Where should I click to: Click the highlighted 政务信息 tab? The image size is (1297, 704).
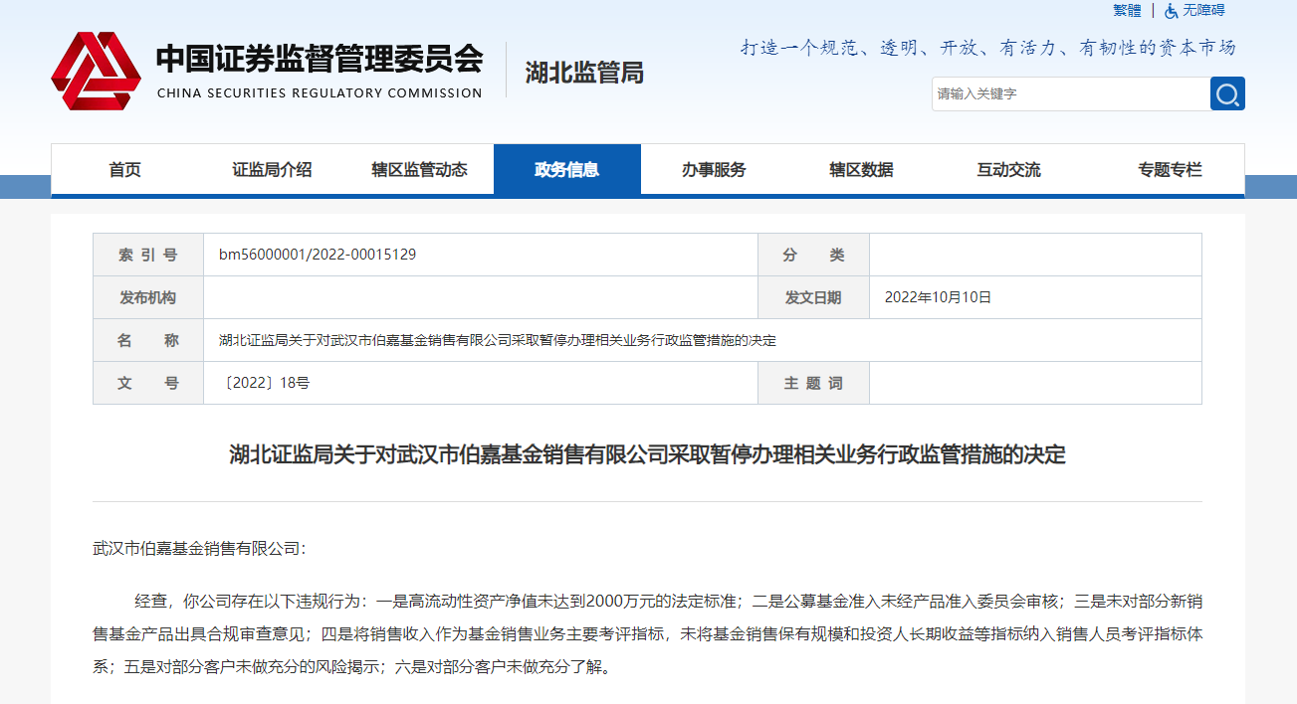(x=566, y=170)
